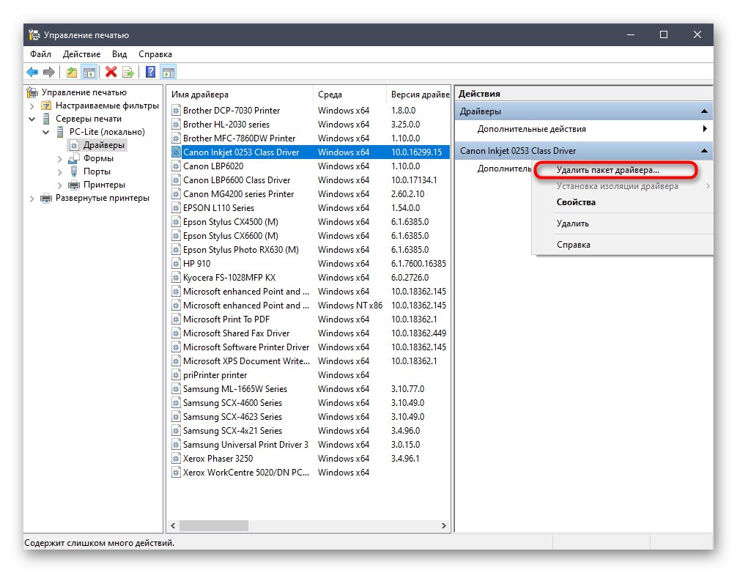The width and height of the screenshot is (737, 573).
Task: Select the Brother HL-2030 series row
Action: tap(309, 125)
